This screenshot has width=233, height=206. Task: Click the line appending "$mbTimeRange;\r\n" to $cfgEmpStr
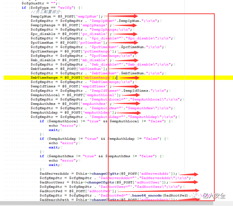82,82
